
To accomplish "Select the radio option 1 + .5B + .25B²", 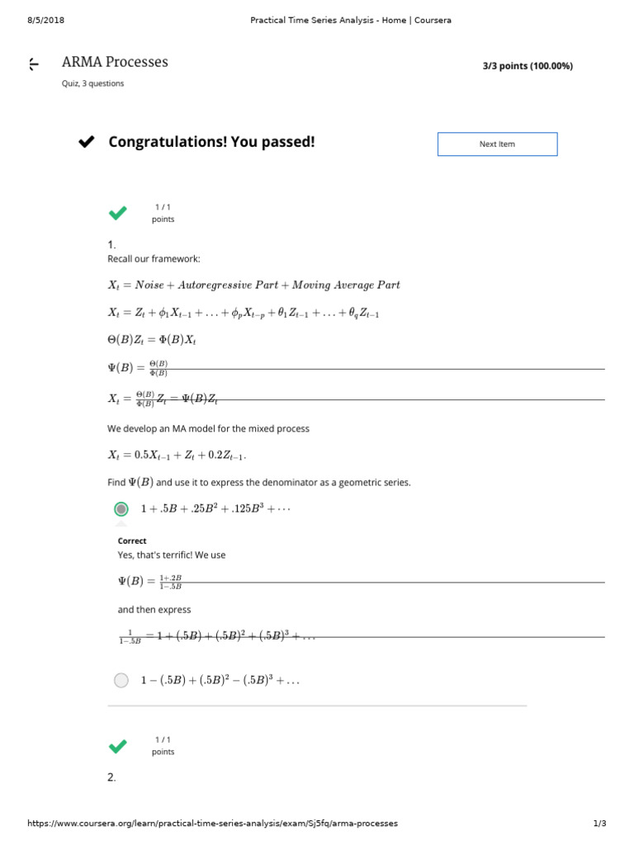I will 121,509.
